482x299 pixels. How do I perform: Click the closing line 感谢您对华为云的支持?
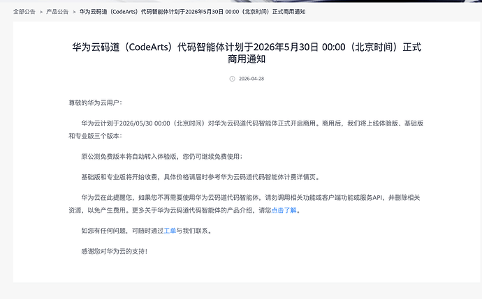click(115, 252)
